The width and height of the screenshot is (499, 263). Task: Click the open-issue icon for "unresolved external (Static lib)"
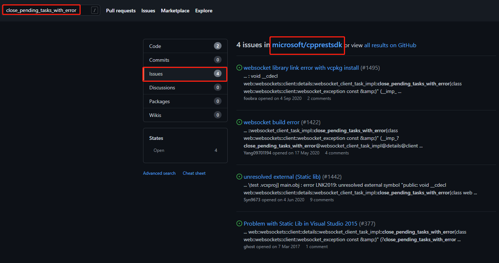tap(239, 177)
